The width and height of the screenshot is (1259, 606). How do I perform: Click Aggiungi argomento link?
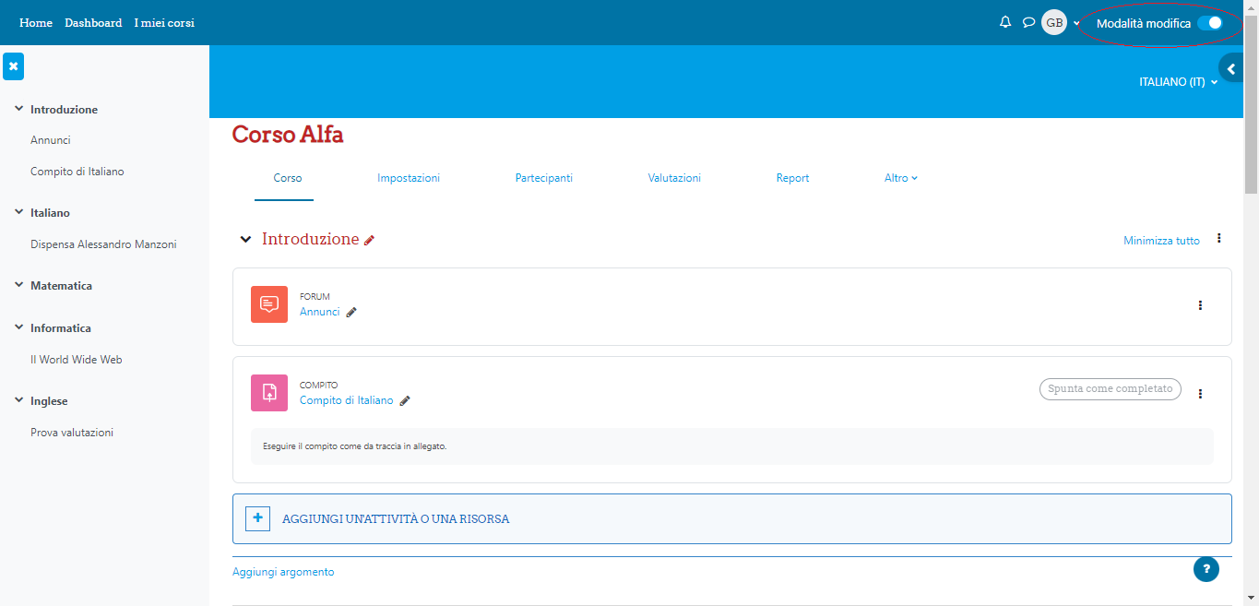pos(283,572)
